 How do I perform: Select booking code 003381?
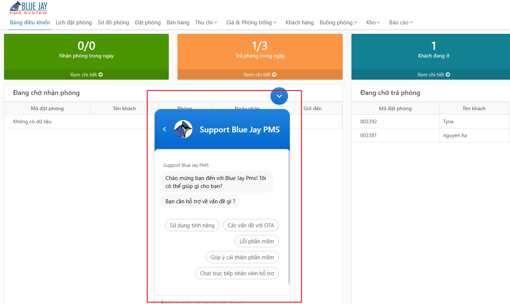(x=369, y=135)
